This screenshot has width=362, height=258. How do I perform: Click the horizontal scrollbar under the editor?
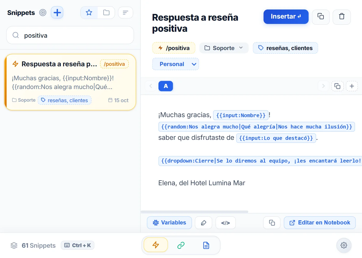pyautogui.click(x=194, y=212)
